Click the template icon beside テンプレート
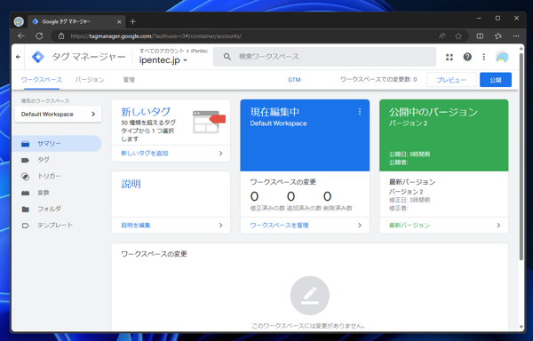 [x=26, y=226]
